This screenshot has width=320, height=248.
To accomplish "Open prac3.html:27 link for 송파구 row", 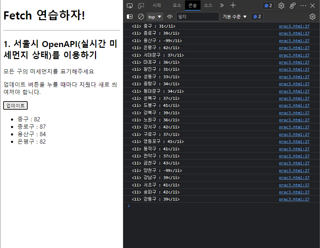I will (x=294, y=192).
